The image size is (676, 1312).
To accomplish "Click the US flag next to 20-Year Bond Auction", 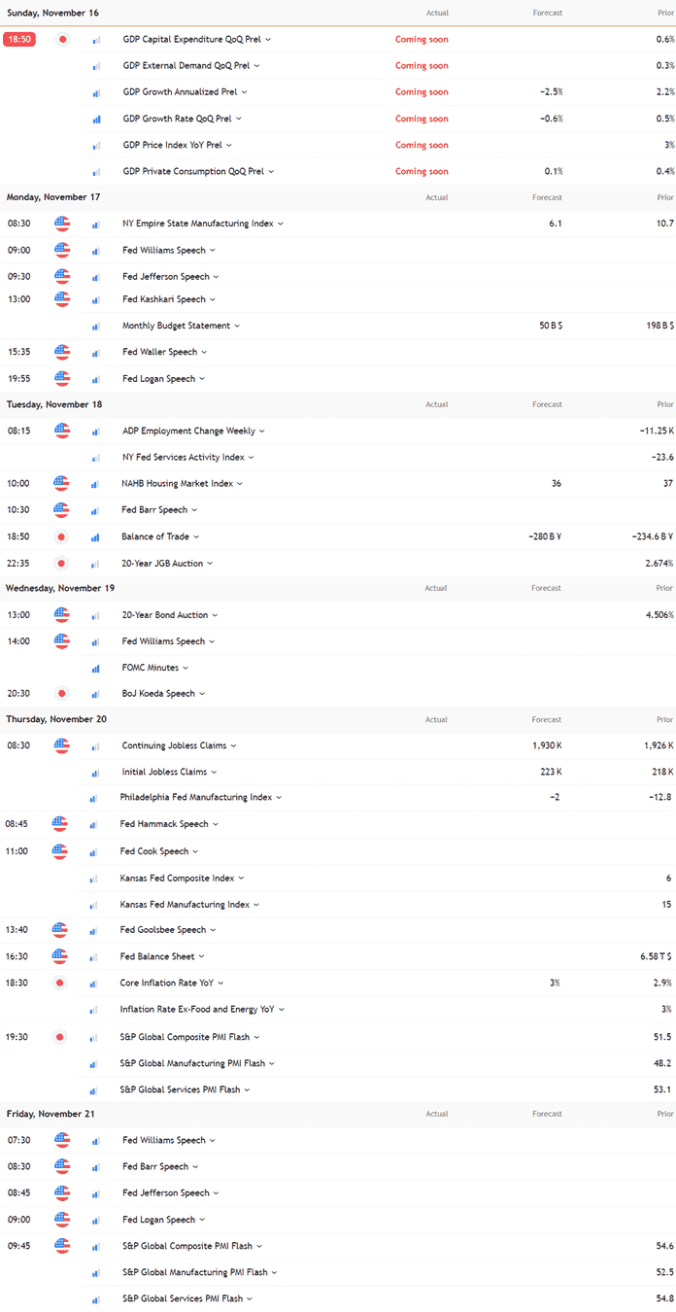I will point(61,614).
